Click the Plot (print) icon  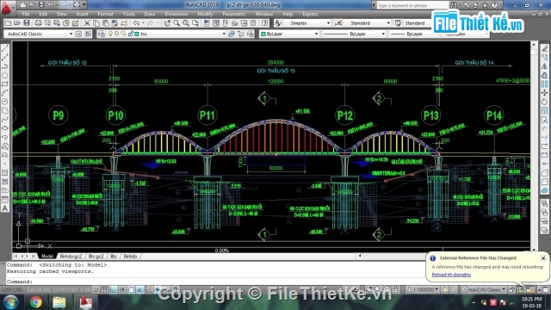click(x=38, y=23)
